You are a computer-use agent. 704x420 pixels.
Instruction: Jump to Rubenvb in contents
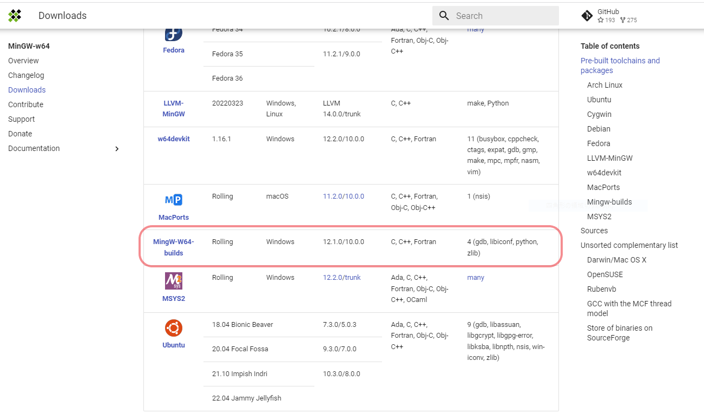point(602,289)
